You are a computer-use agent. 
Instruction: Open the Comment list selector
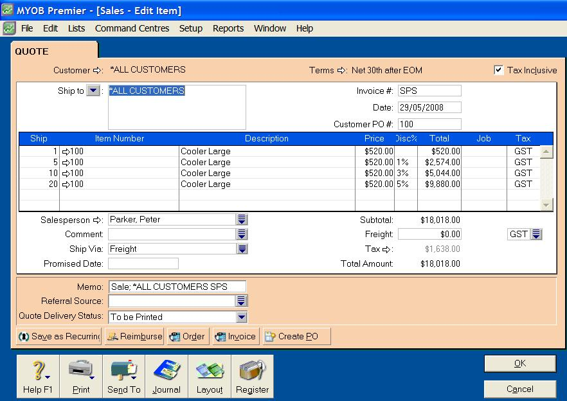click(242, 234)
